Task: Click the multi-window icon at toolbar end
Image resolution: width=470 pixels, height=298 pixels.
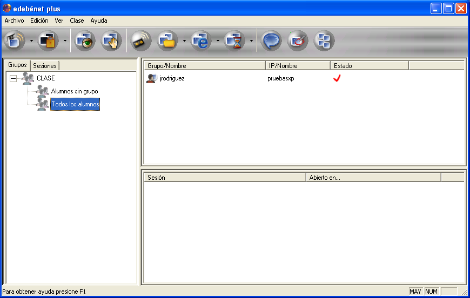Action: pyautogui.click(x=324, y=41)
